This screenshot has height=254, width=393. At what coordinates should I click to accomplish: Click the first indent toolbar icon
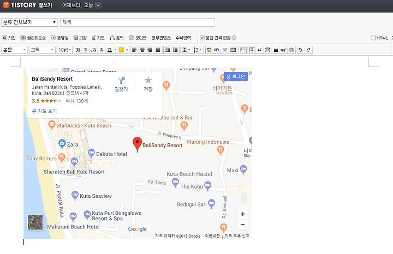168,50
